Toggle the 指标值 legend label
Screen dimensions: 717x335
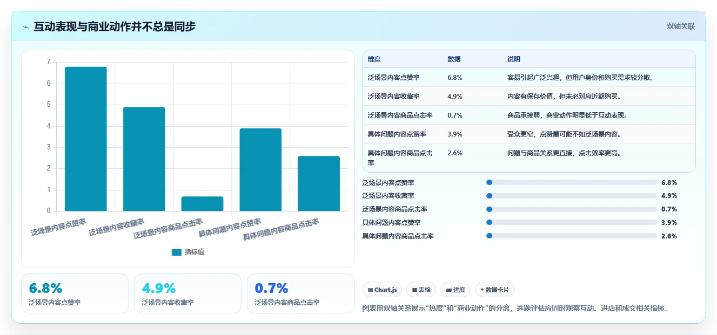coord(194,252)
